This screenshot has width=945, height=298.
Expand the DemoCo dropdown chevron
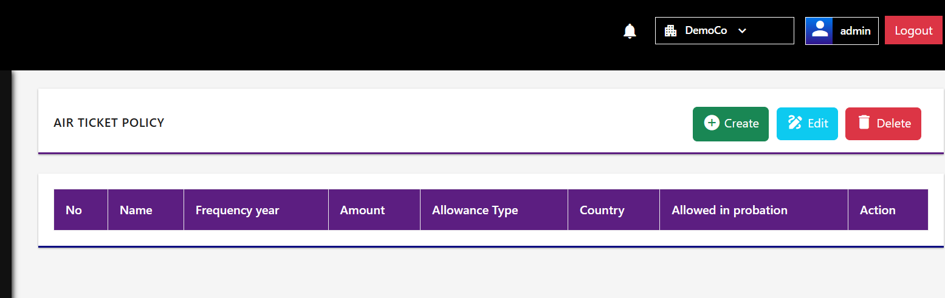click(742, 31)
